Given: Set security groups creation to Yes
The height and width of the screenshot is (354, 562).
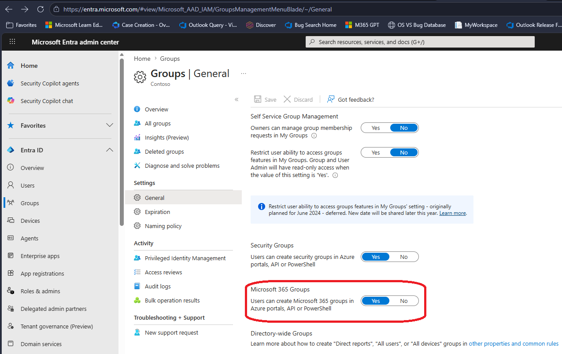Looking at the screenshot, I should click(376, 257).
